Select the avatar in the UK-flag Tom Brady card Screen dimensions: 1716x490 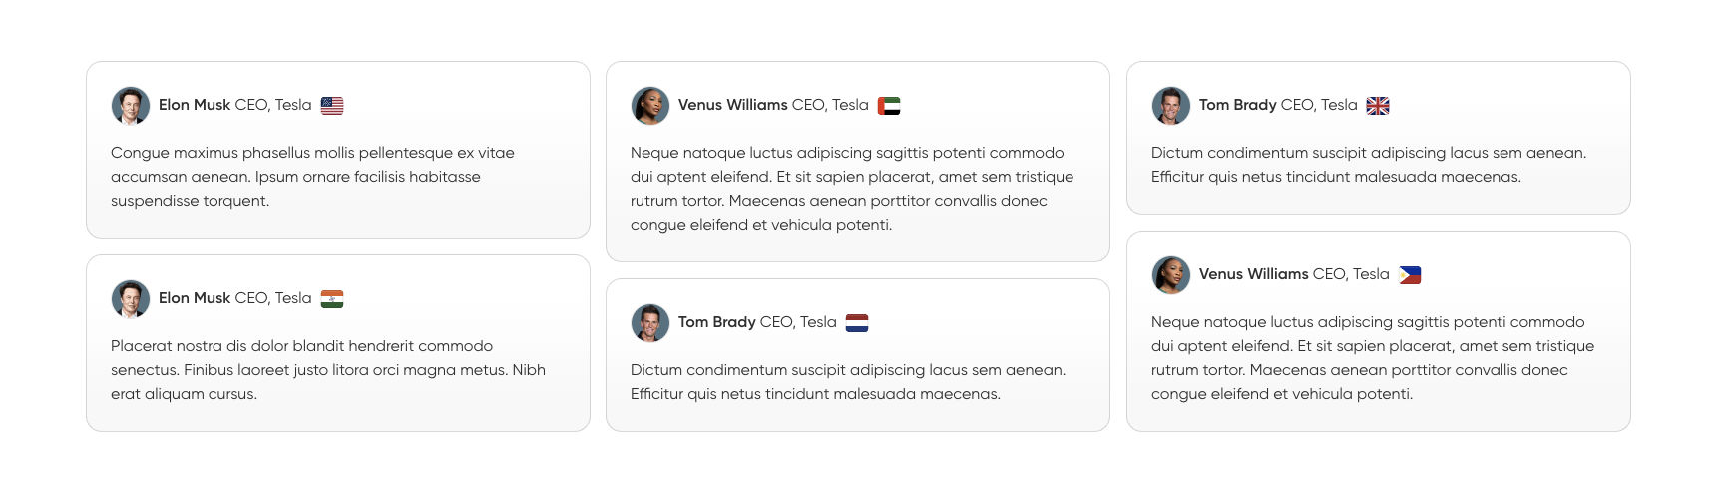1171,106
